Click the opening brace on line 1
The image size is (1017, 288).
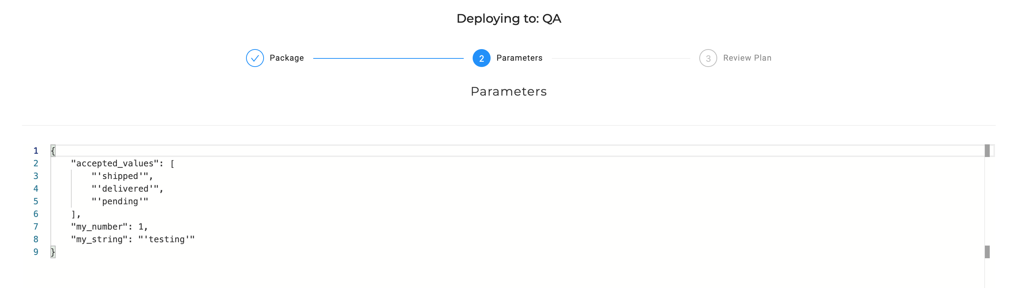[53, 151]
